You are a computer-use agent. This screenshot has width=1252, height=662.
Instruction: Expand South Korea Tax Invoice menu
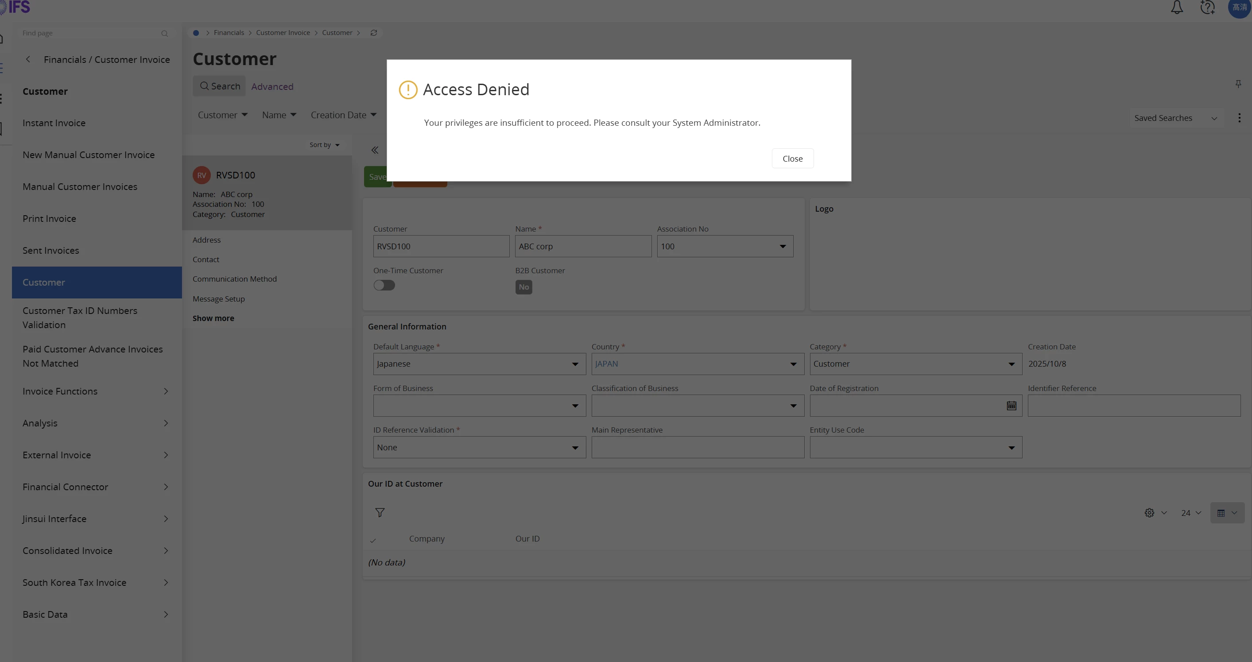tap(97, 582)
